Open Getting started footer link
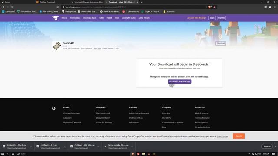Screen dimensions: 278x156 click(x=103, y=113)
